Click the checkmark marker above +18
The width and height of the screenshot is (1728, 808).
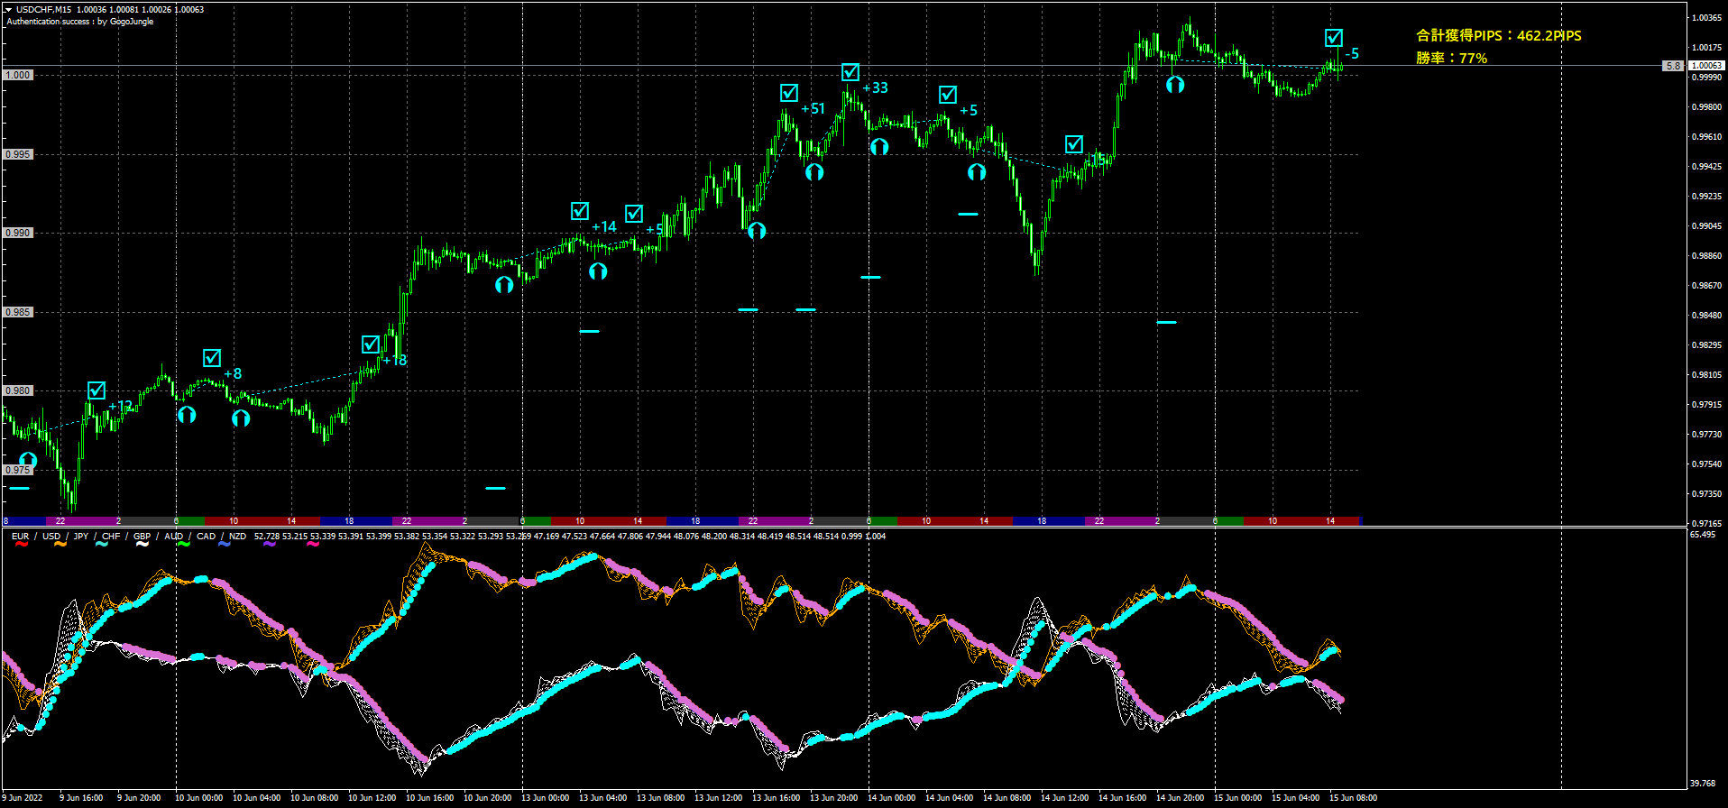click(371, 344)
